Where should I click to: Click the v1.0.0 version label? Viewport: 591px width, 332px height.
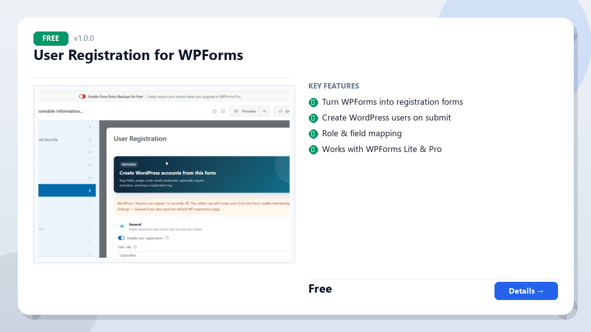click(84, 38)
